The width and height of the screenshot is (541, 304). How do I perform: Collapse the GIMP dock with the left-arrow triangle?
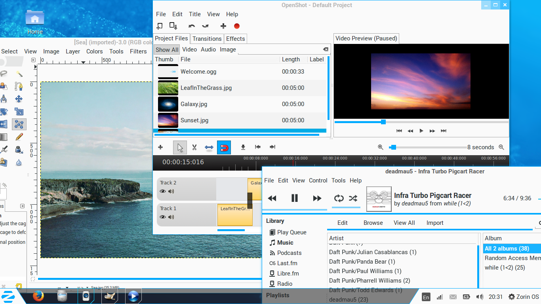point(22,206)
